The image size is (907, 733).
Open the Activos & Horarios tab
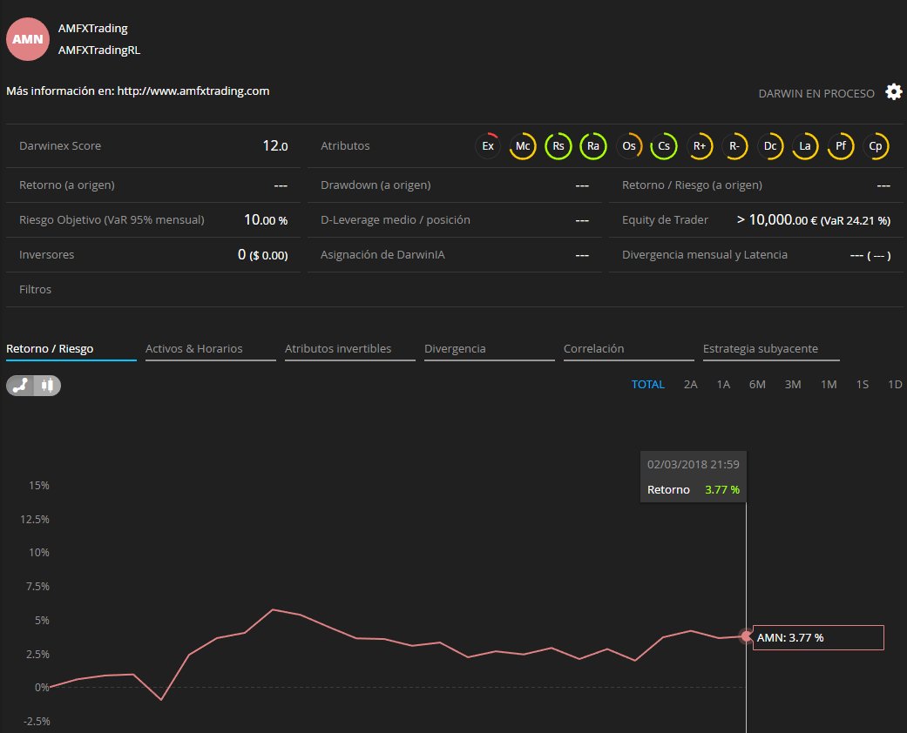[211, 350]
